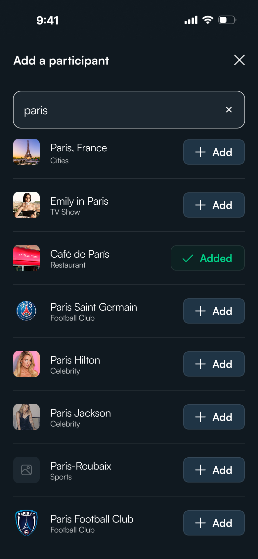Tap the Eiffel Tower thumbnail
258x559 pixels.
click(x=26, y=152)
